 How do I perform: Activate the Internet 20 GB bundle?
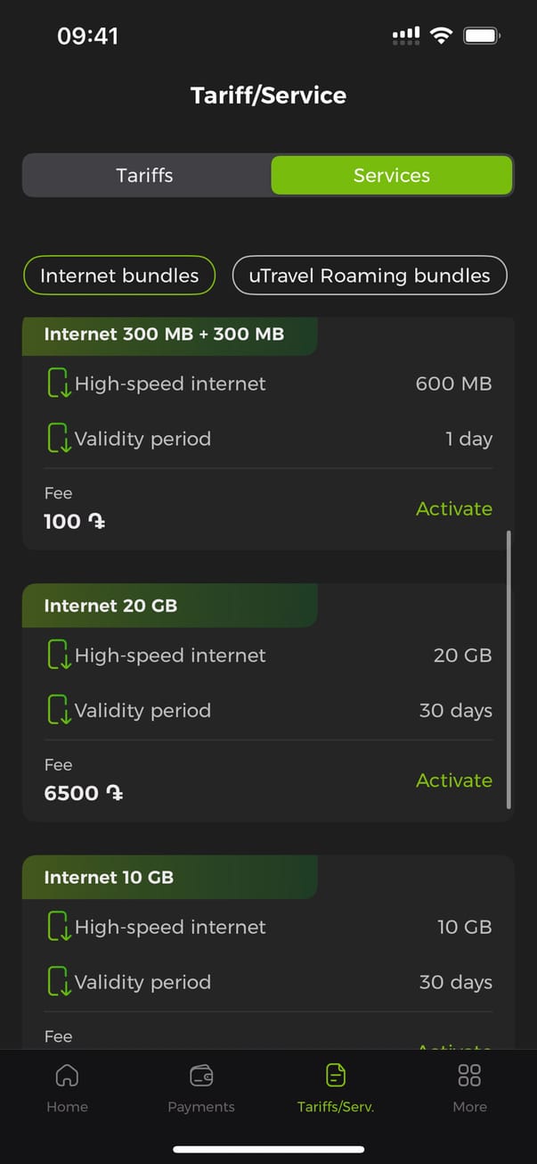453,780
